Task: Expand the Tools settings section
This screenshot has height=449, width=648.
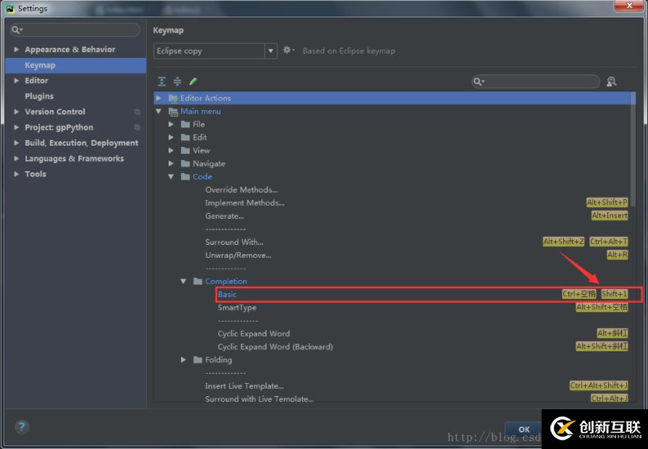Action: (17, 174)
